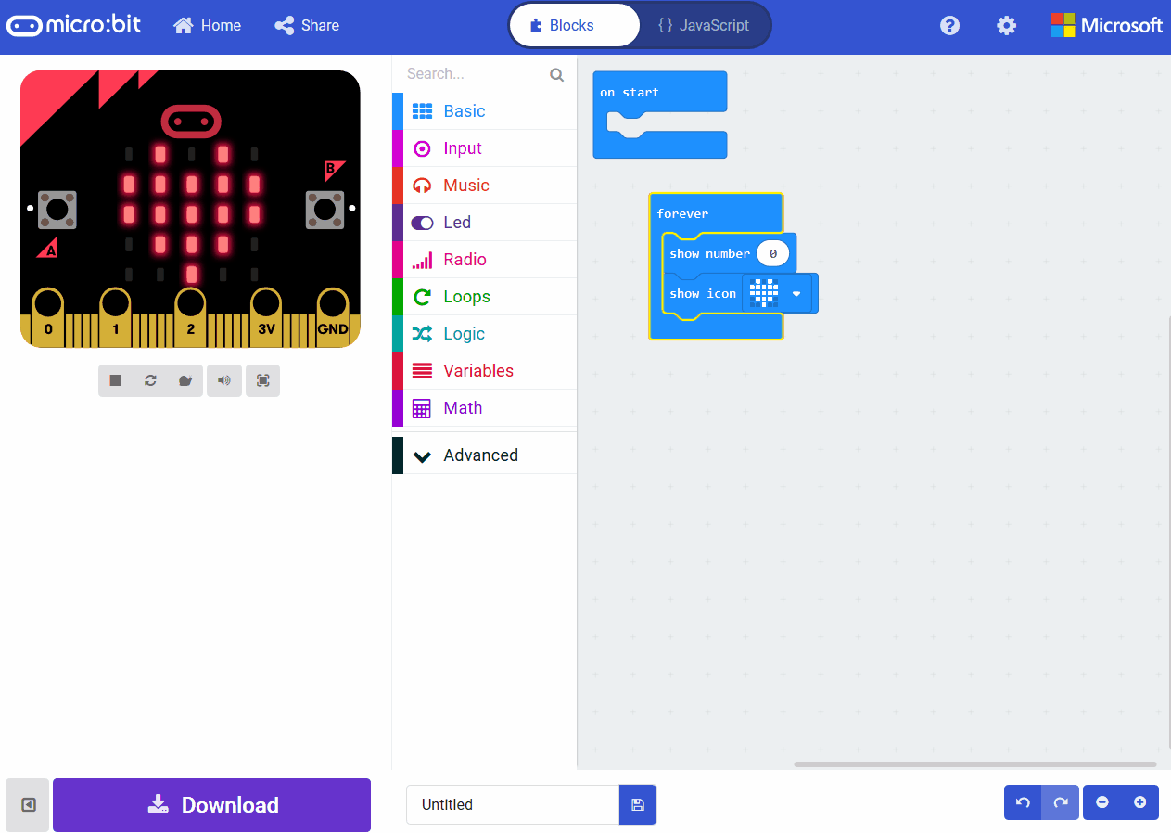Open the Led block category
Screen dimensions: 1171x833
484,223
